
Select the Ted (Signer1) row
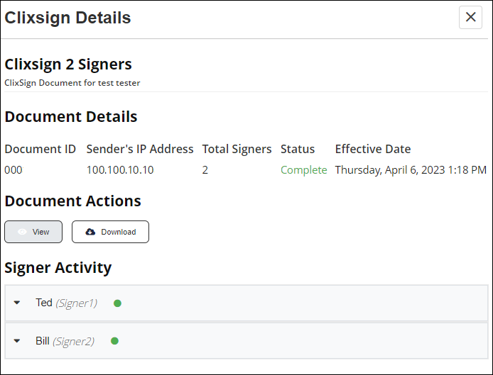pos(246,303)
